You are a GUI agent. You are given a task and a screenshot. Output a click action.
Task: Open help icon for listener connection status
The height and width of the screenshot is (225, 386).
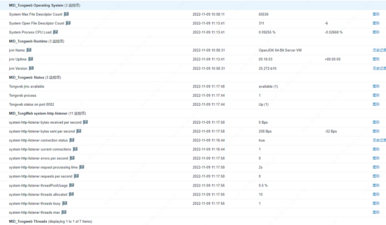click(x=72, y=140)
